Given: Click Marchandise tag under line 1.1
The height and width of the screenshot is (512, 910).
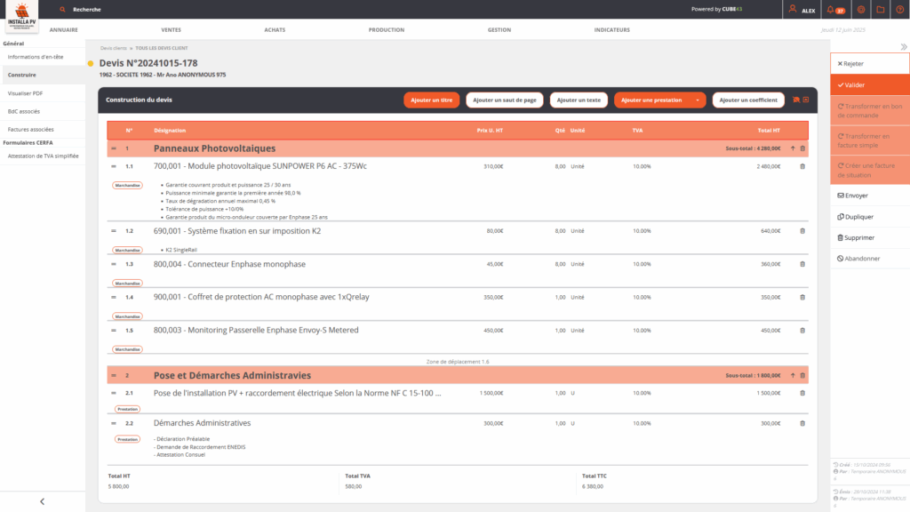Looking at the screenshot, I should (127, 185).
